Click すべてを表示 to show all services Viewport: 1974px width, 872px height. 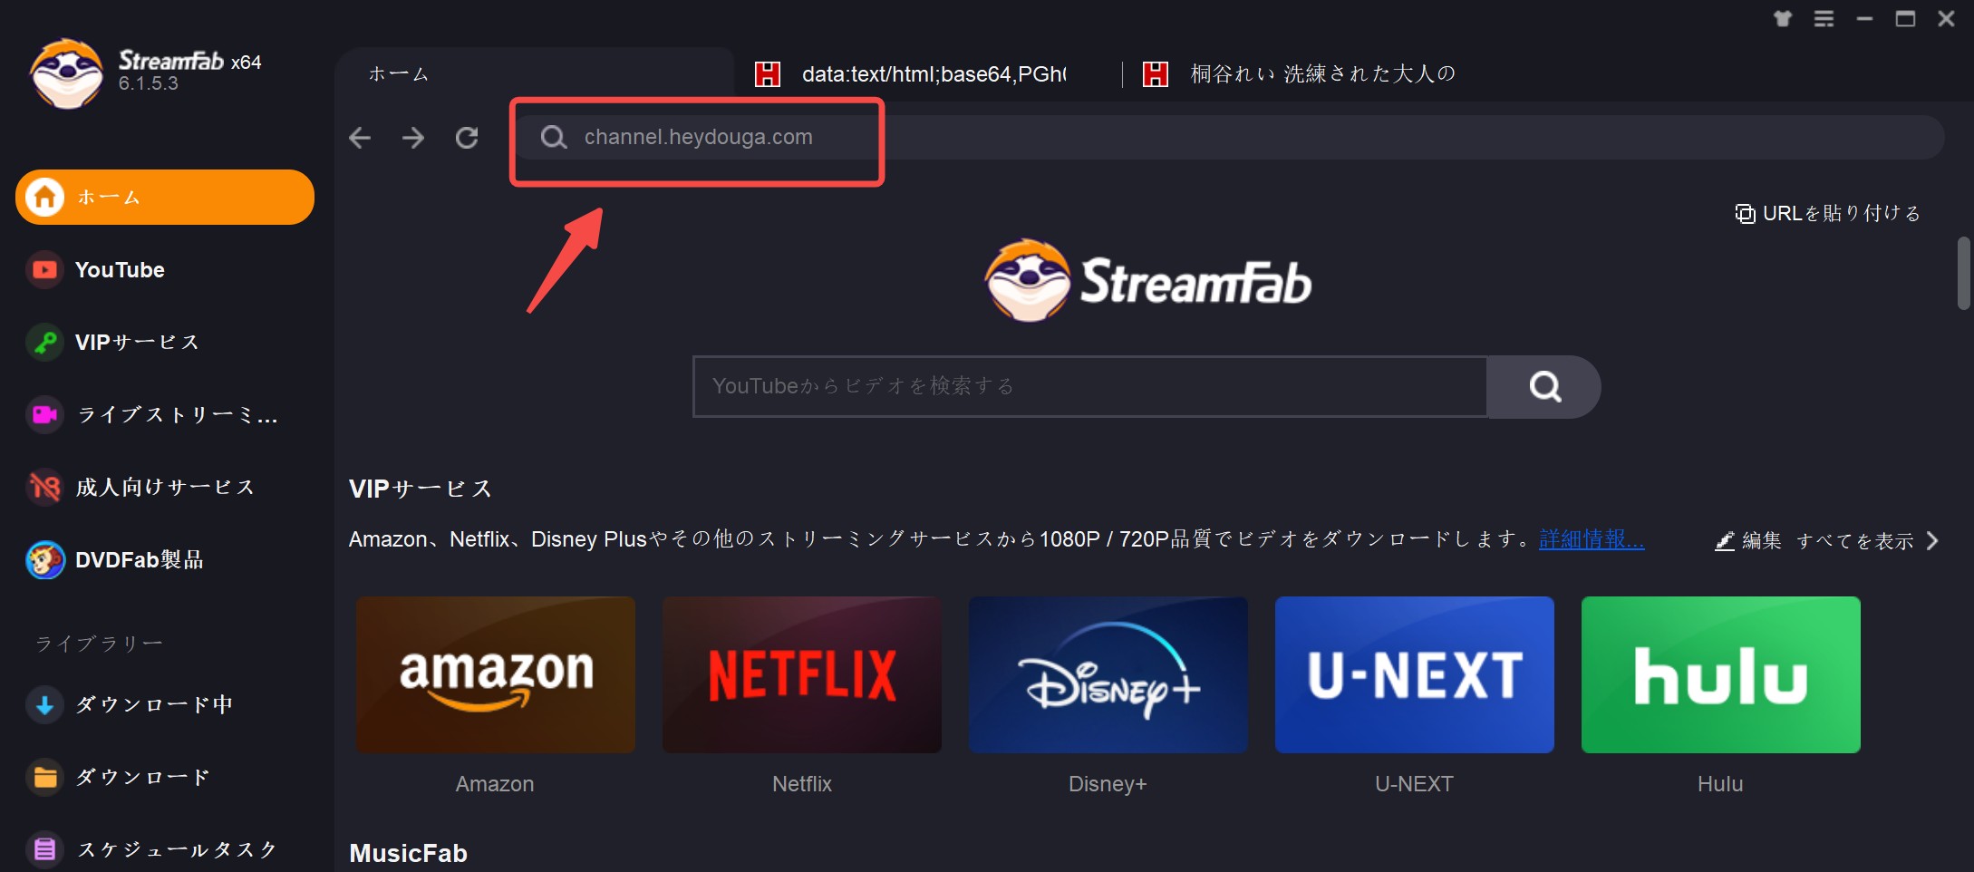pyautogui.click(x=1854, y=541)
